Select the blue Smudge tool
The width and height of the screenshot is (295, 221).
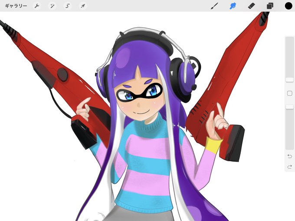point(233,6)
